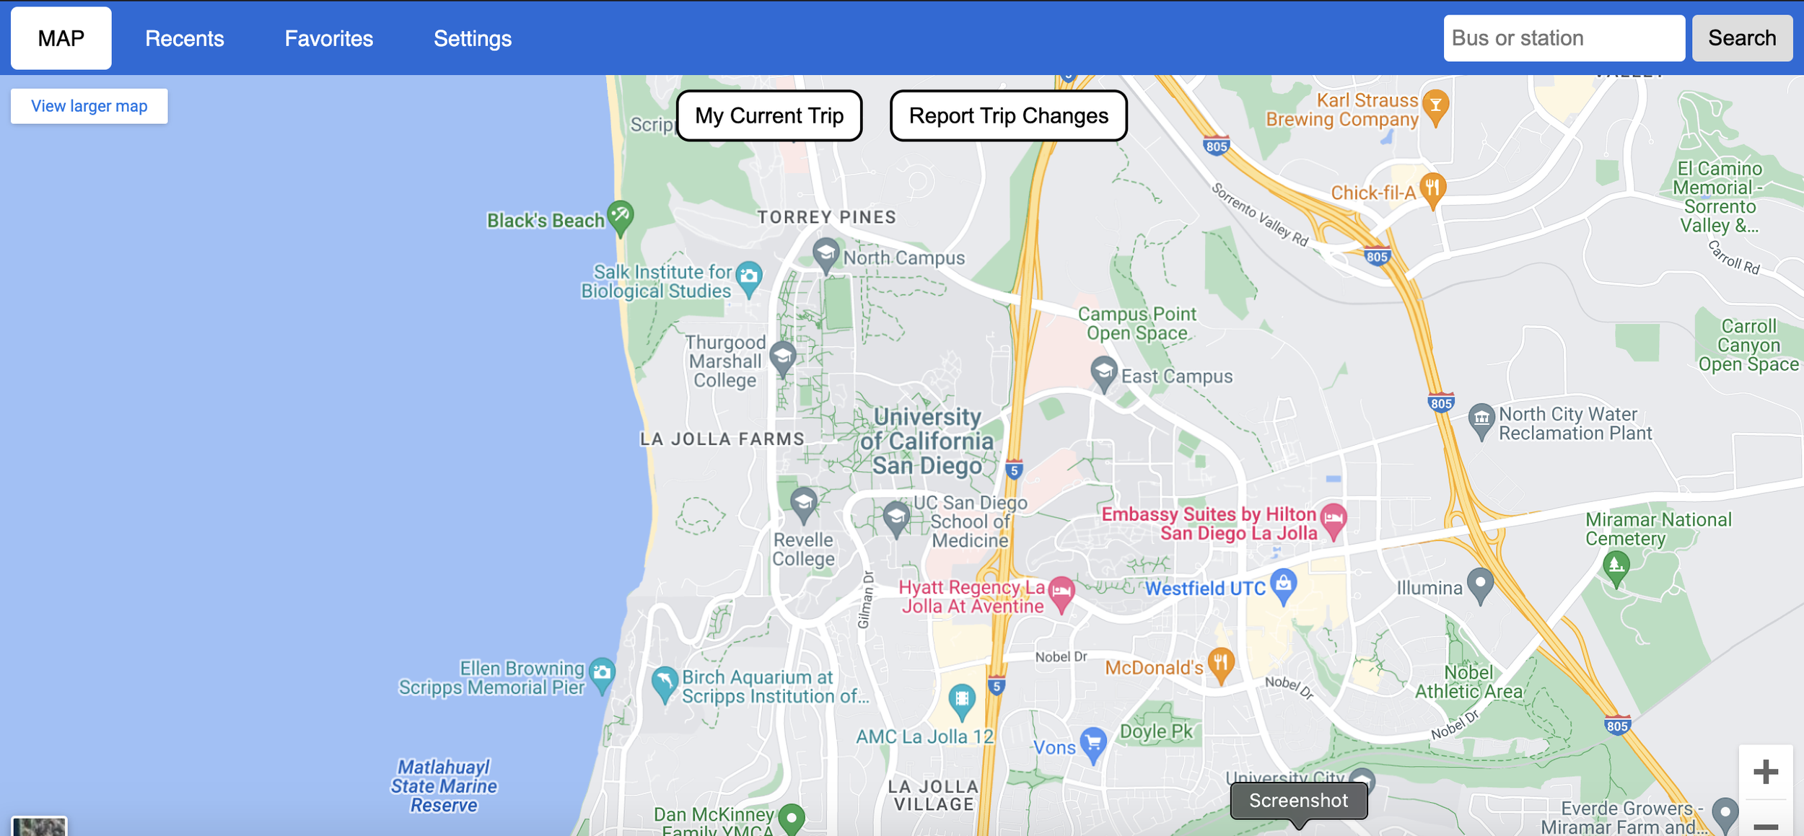The height and width of the screenshot is (836, 1804).
Task: Click the Salk Institute camera marker
Action: (749, 277)
